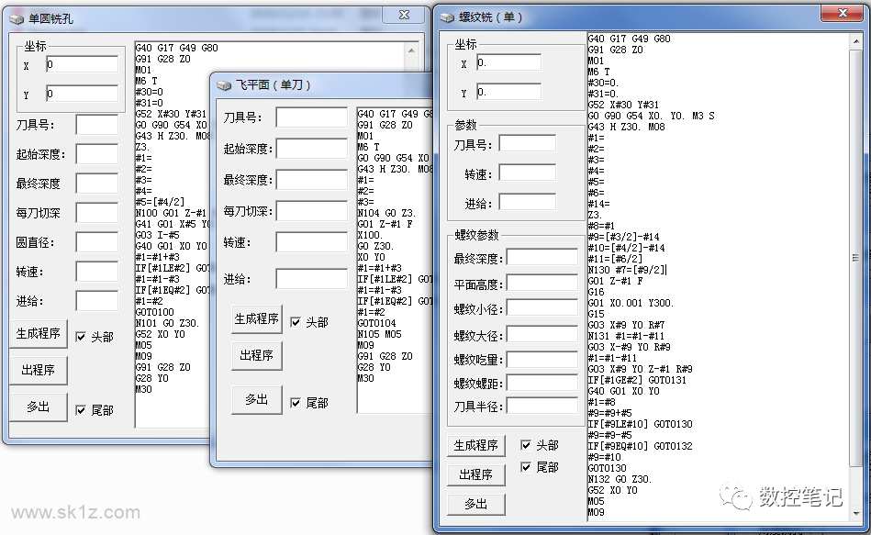The image size is (871, 535).
Task: Click the 单圆铣孔 window title icon
Action: 17,19
